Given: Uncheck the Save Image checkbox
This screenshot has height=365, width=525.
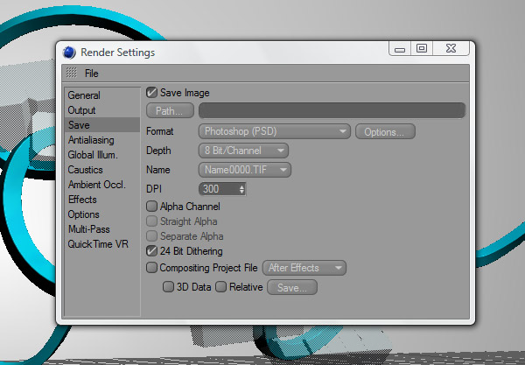Looking at the screenshot, I should tap(151, 93).
